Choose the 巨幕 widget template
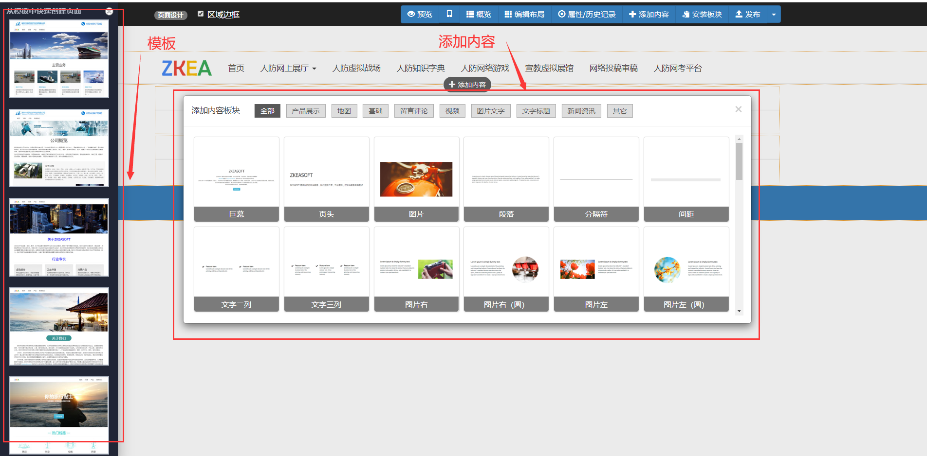 click(x=237, y=179)
